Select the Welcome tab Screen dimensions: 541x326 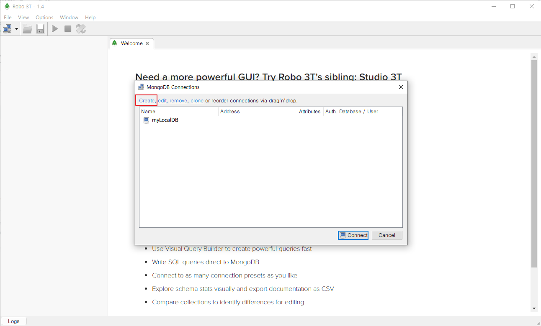pyautogui.click(x=131, y=43)
